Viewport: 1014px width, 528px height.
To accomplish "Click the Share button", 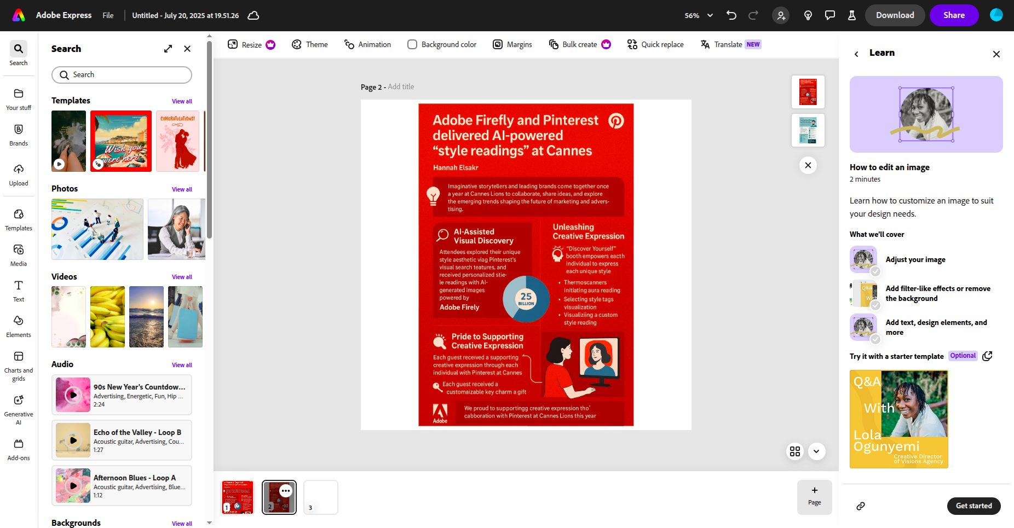I will click(x=954, y=15).
